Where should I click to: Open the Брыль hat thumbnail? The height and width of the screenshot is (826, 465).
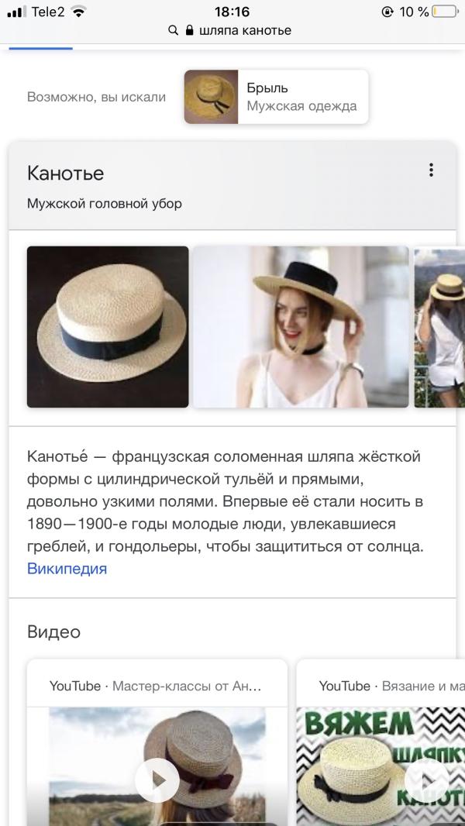[211, 97]
